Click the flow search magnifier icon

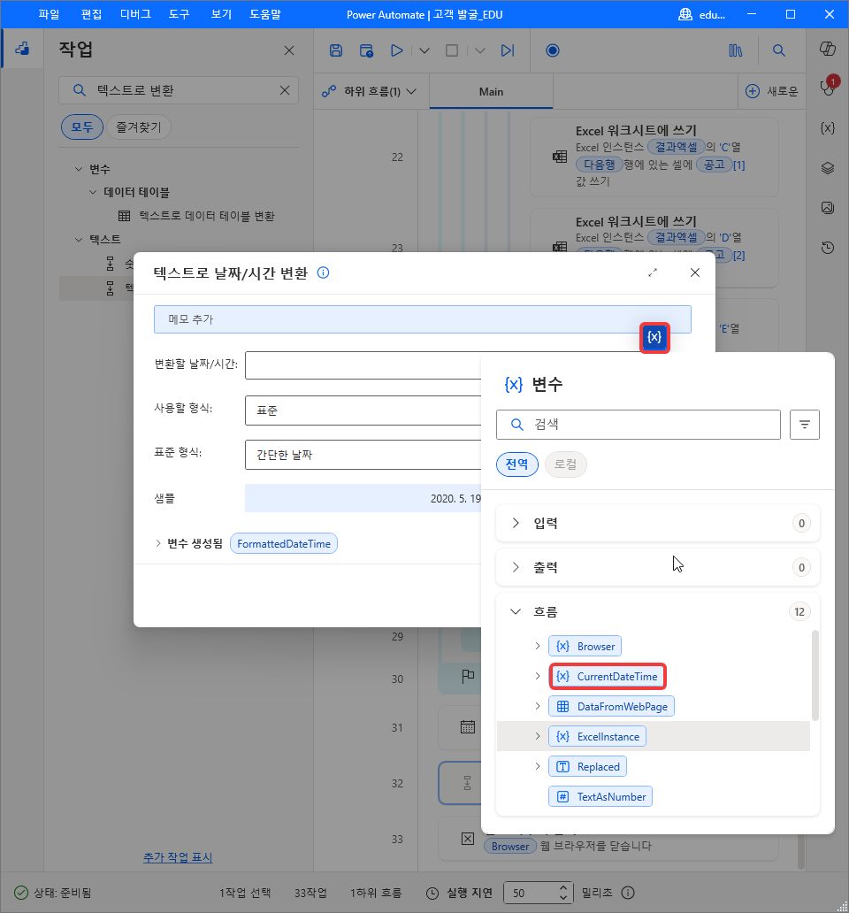pos(778,50)
